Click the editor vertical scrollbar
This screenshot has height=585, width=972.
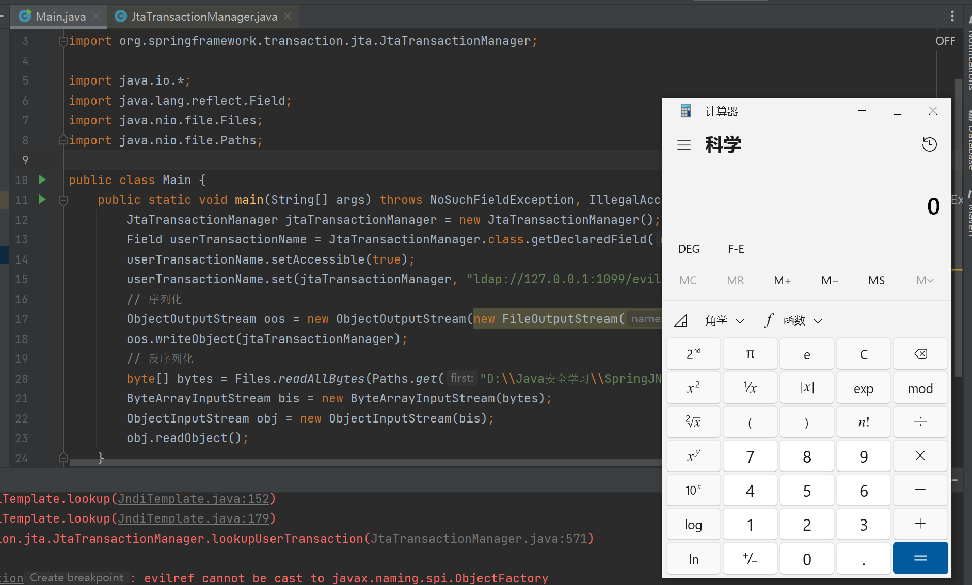pos(958,227)
